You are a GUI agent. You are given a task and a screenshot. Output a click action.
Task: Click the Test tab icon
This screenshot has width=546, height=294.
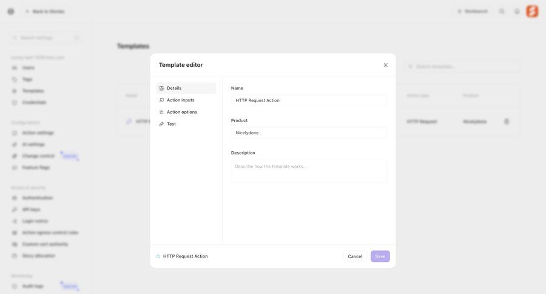[x=161, y=124]
